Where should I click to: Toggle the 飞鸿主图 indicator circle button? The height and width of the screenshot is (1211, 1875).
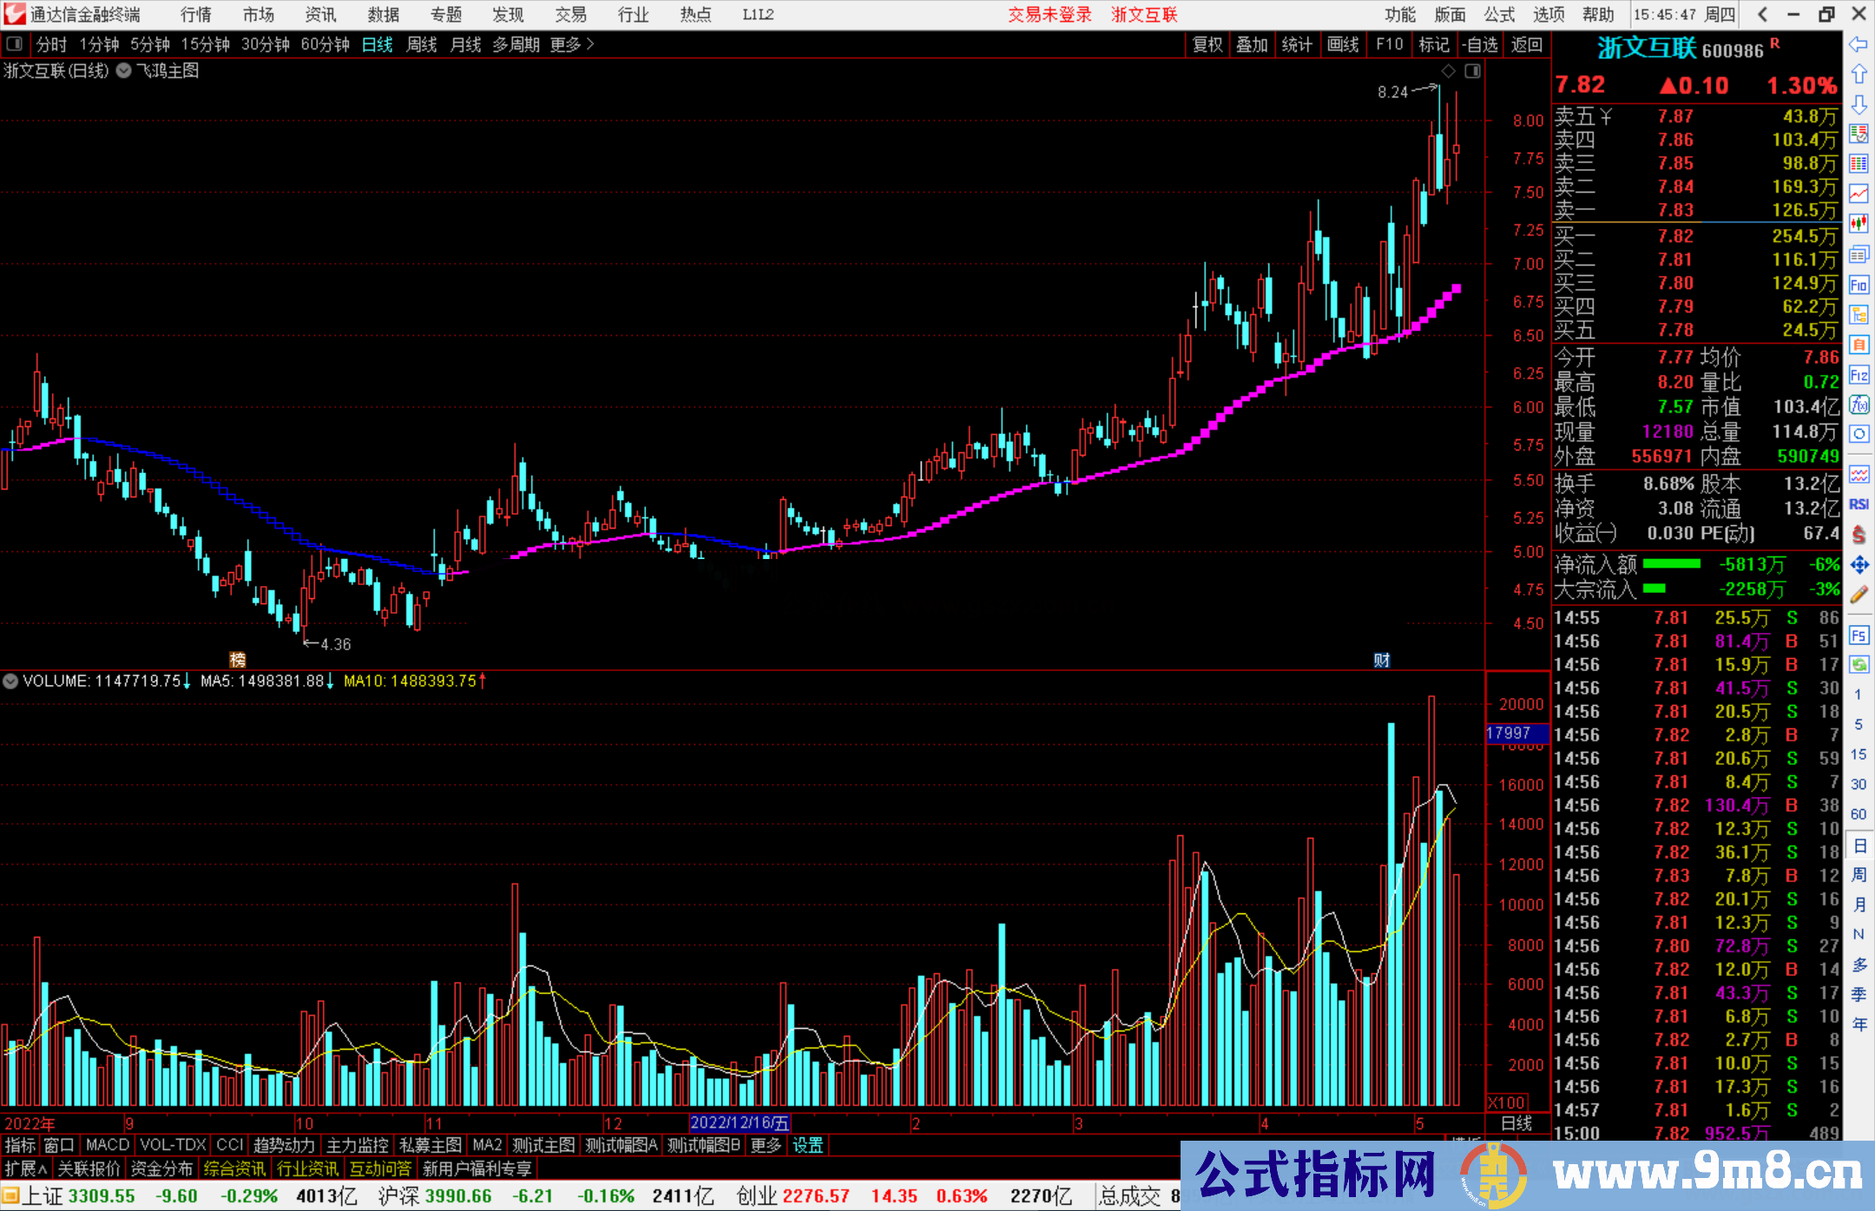[x=124, y=71]
